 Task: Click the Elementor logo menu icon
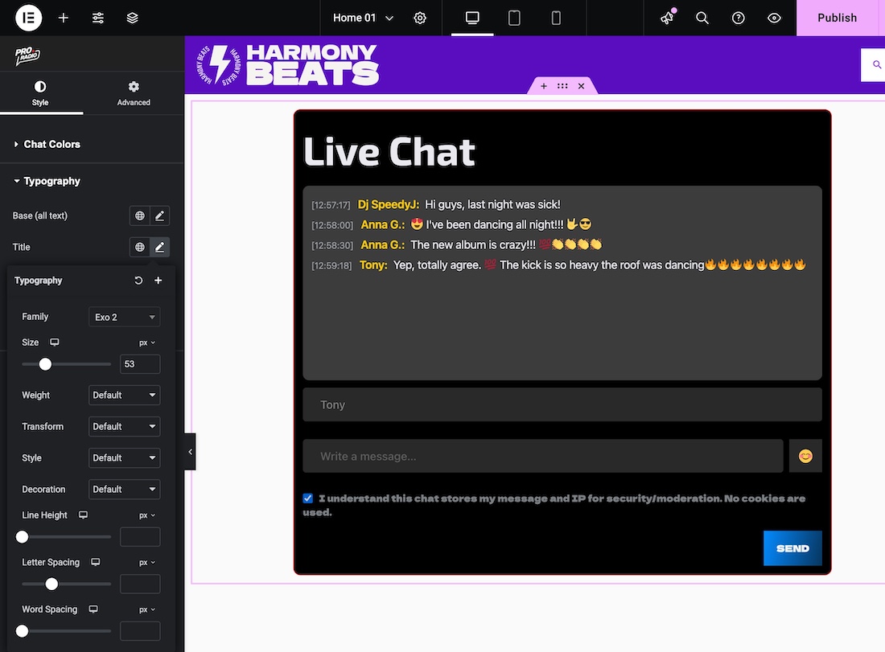pyautogui.click(x=29, y=18)
